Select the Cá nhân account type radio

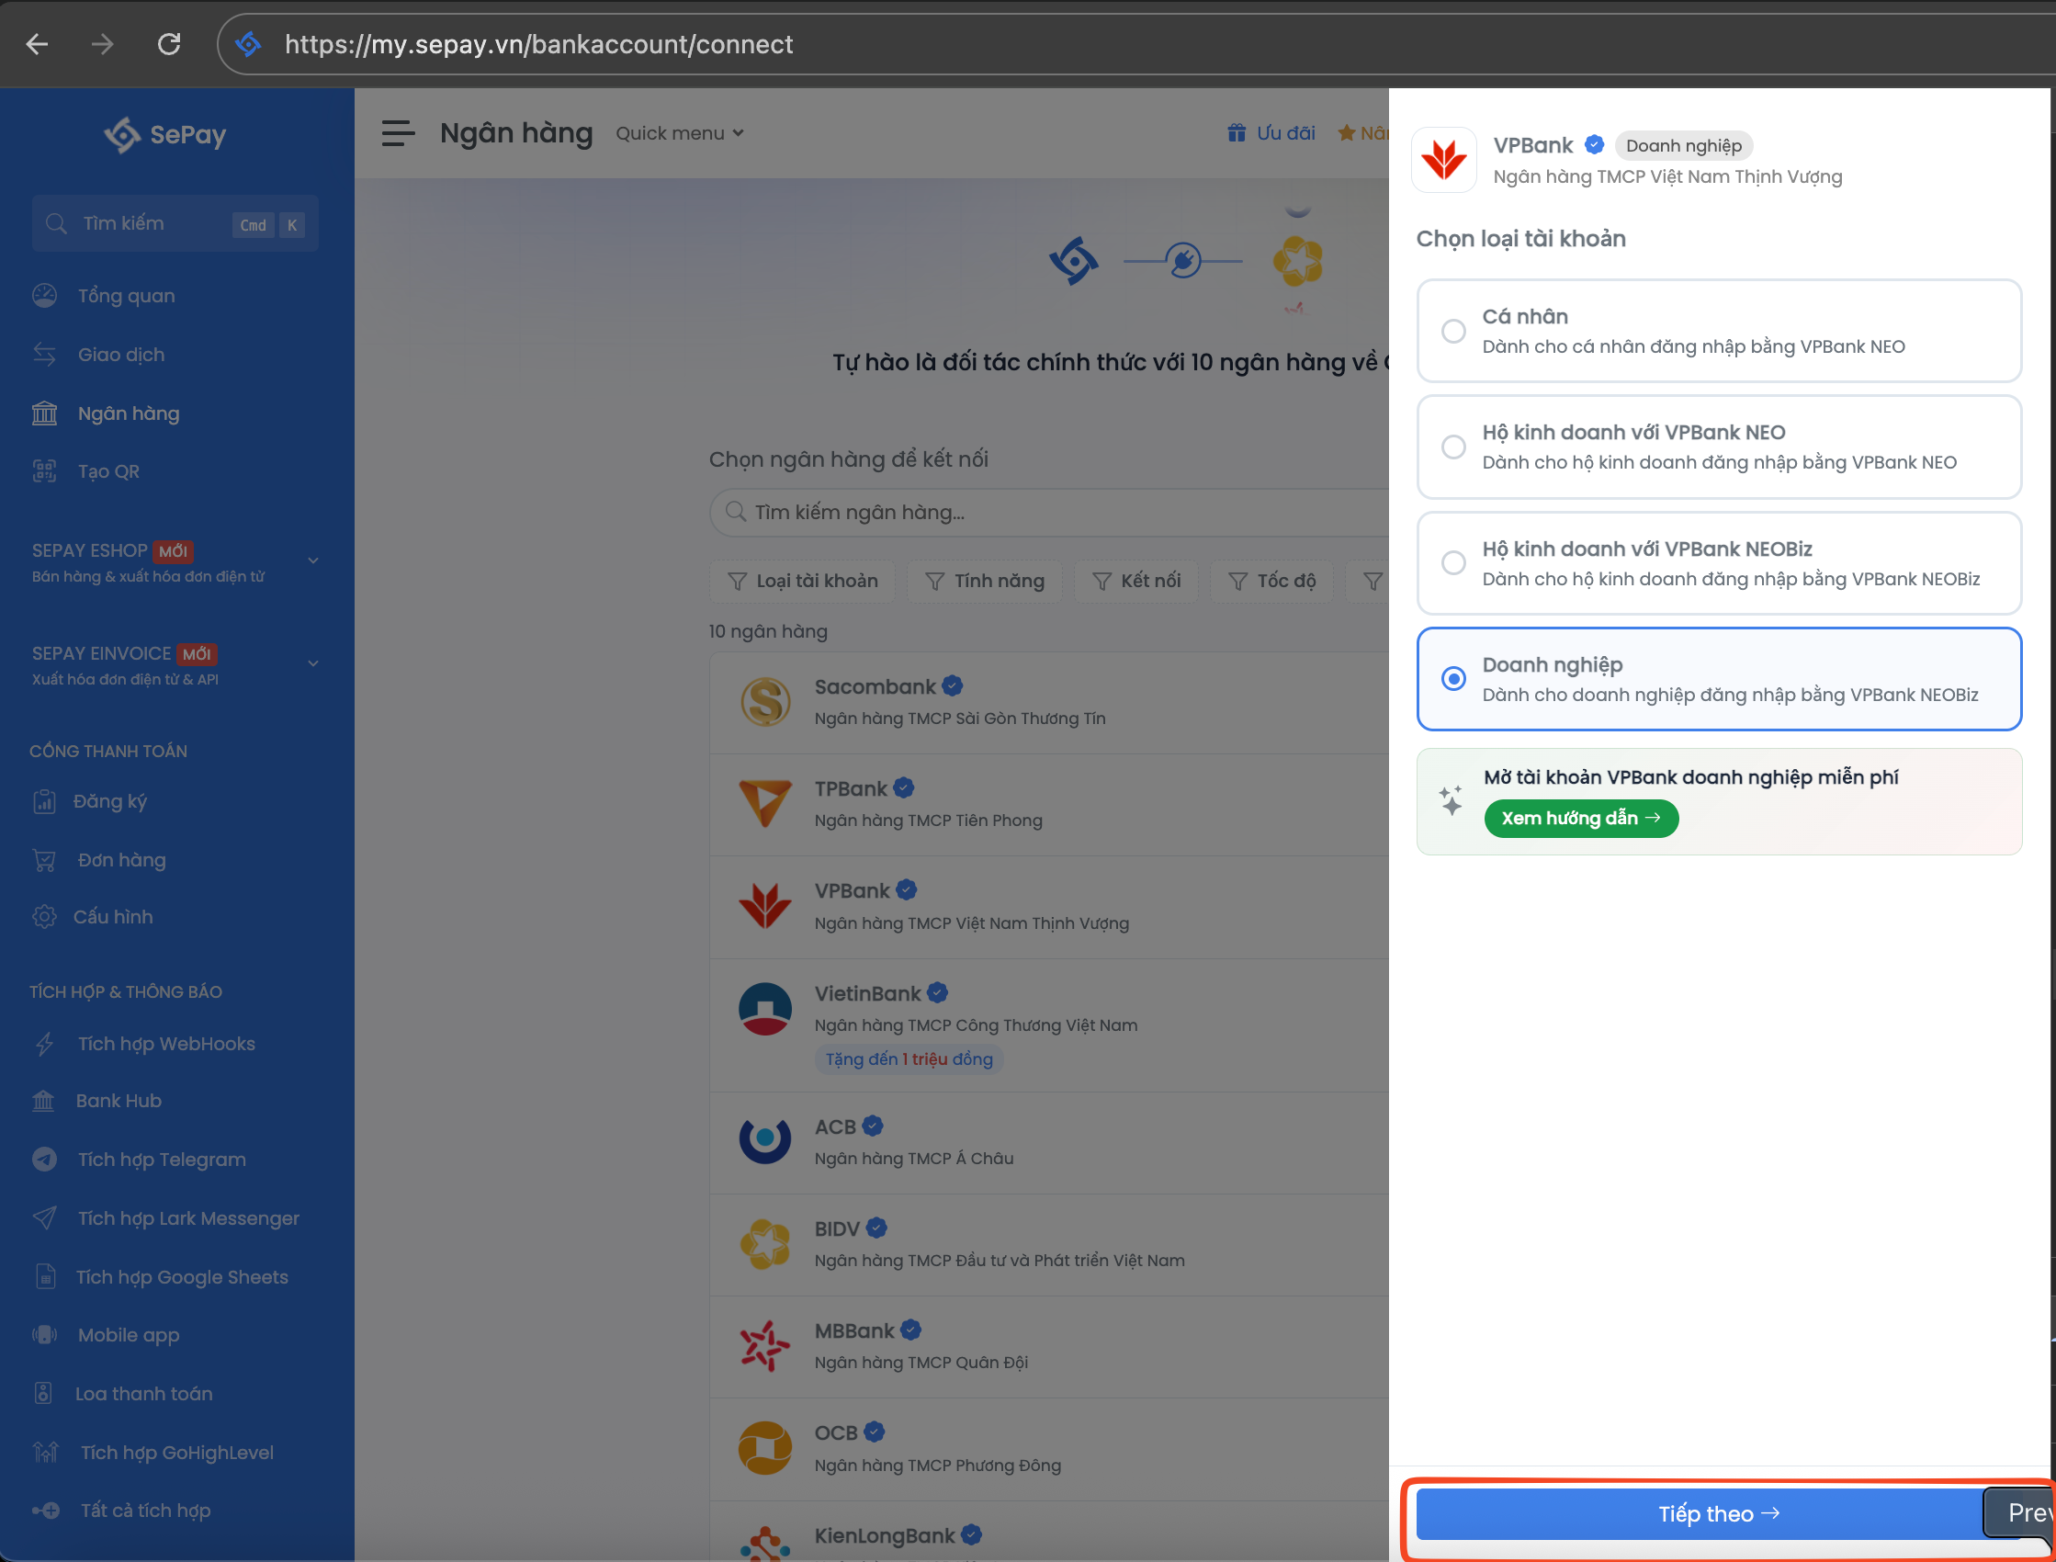(1453, 331)
